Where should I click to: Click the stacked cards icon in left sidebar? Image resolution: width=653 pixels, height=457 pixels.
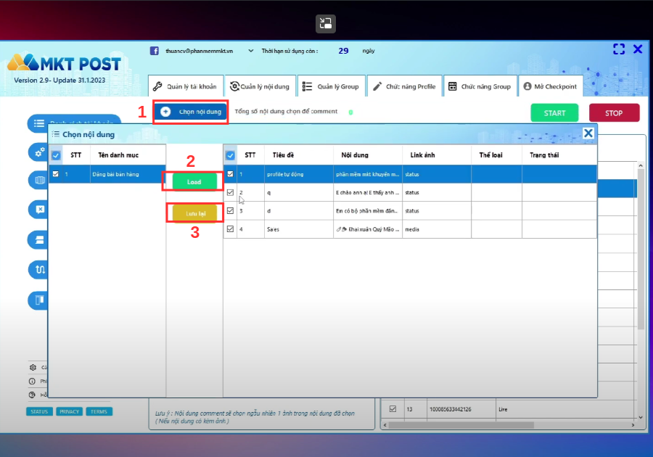coord(40,239)
